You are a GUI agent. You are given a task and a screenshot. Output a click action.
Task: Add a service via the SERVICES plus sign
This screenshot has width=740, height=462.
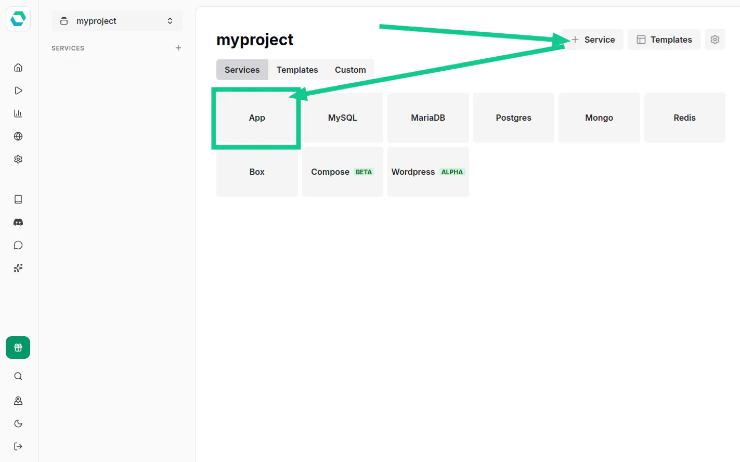coord(178,47)
